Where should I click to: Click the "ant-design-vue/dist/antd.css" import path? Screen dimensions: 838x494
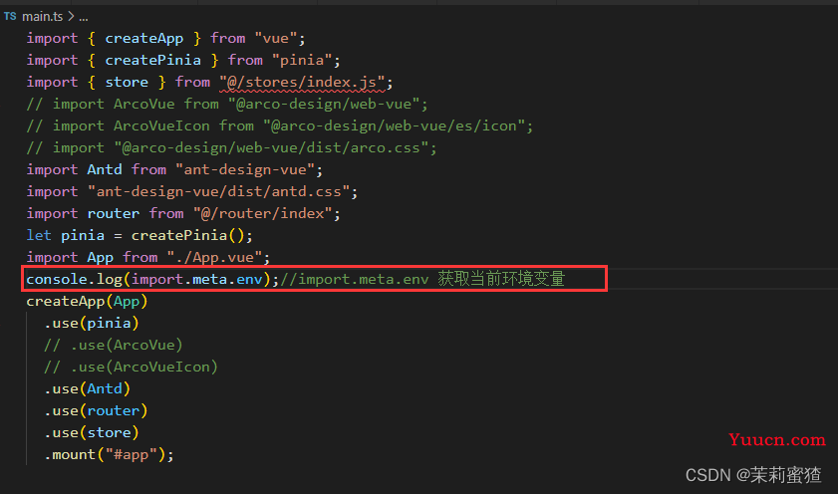click(x=218, y=192)
